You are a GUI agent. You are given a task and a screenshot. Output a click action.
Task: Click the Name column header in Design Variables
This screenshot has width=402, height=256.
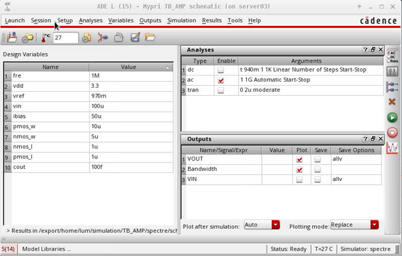50,67
